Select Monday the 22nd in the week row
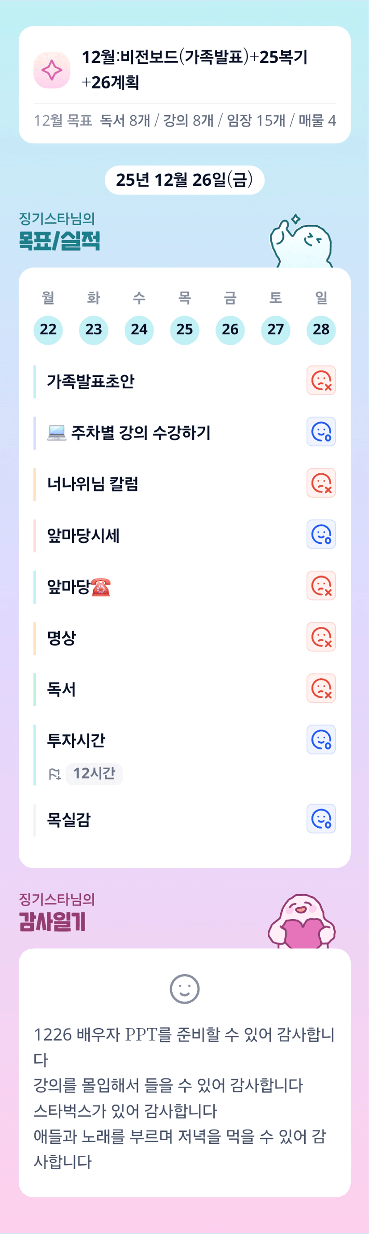The image size is (369, 1234). click(x=48, y=329)
